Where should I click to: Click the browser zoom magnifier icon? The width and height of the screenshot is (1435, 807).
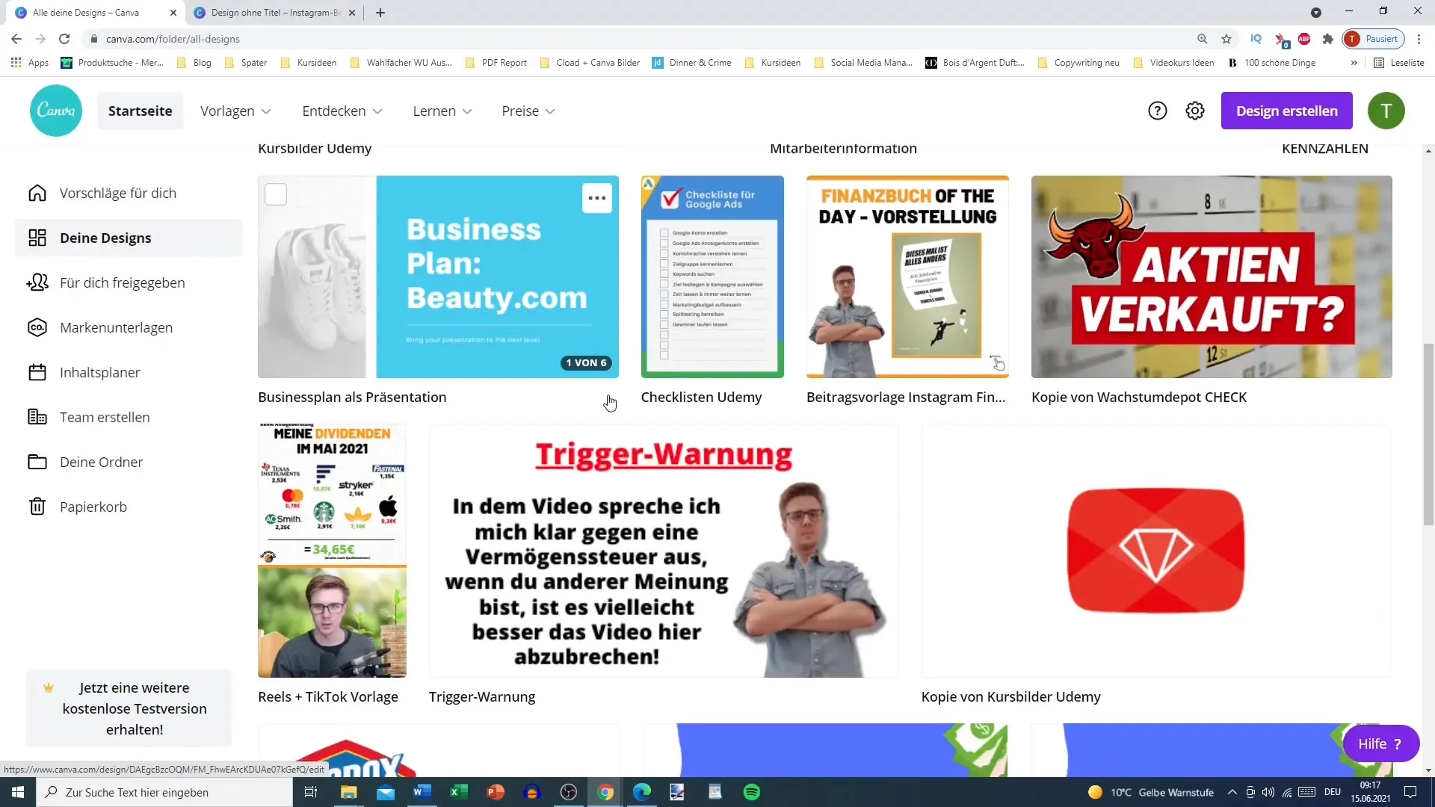[1202, 39]
